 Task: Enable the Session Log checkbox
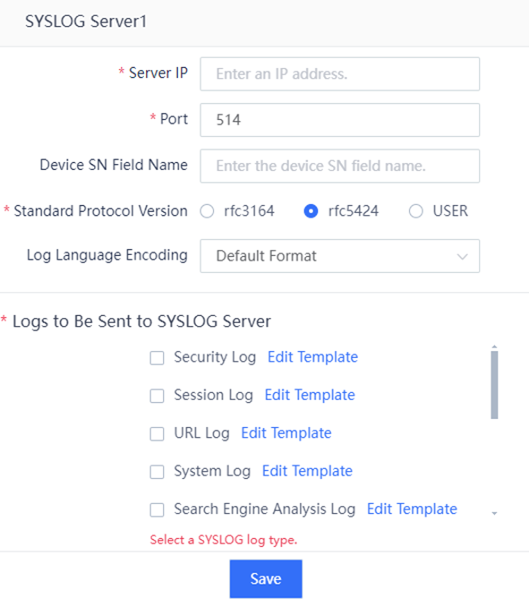point(157,396)
